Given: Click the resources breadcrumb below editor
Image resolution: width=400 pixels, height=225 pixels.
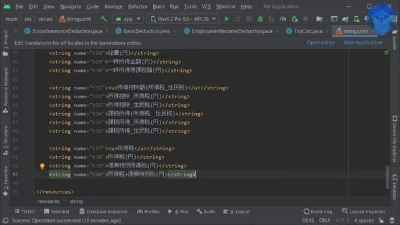Looking at the screenshot, I should click(49, 201).
